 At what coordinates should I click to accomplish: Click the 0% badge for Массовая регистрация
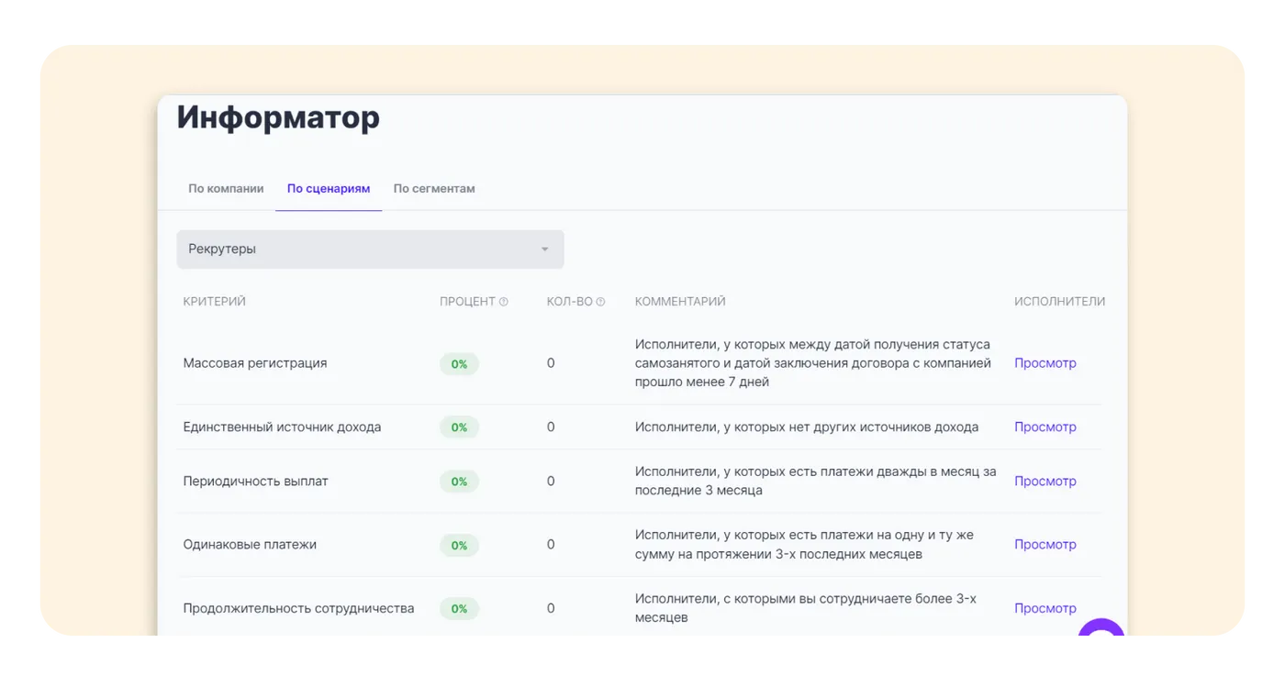point(459,364)
